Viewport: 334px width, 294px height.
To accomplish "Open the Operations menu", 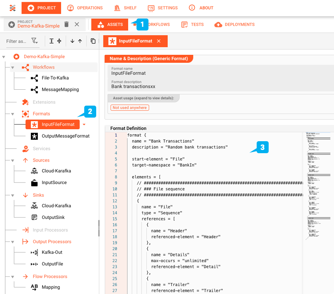I will 85,8.
